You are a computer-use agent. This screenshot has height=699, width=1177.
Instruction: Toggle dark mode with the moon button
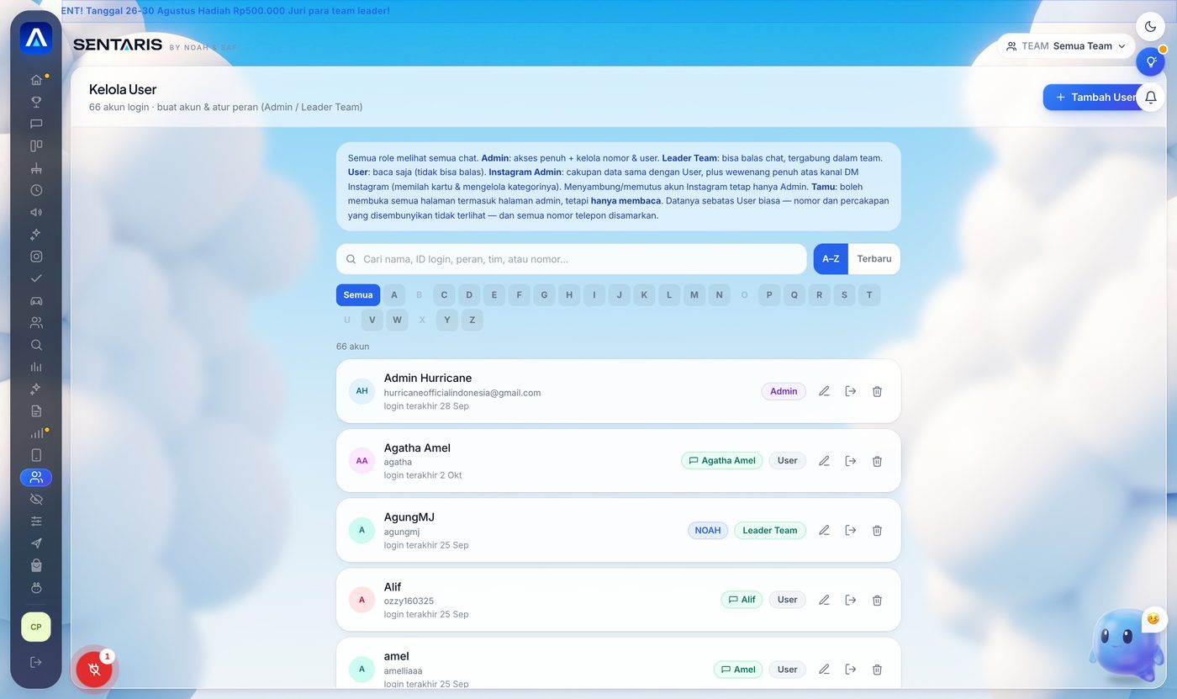click(x=1151, y=27)
